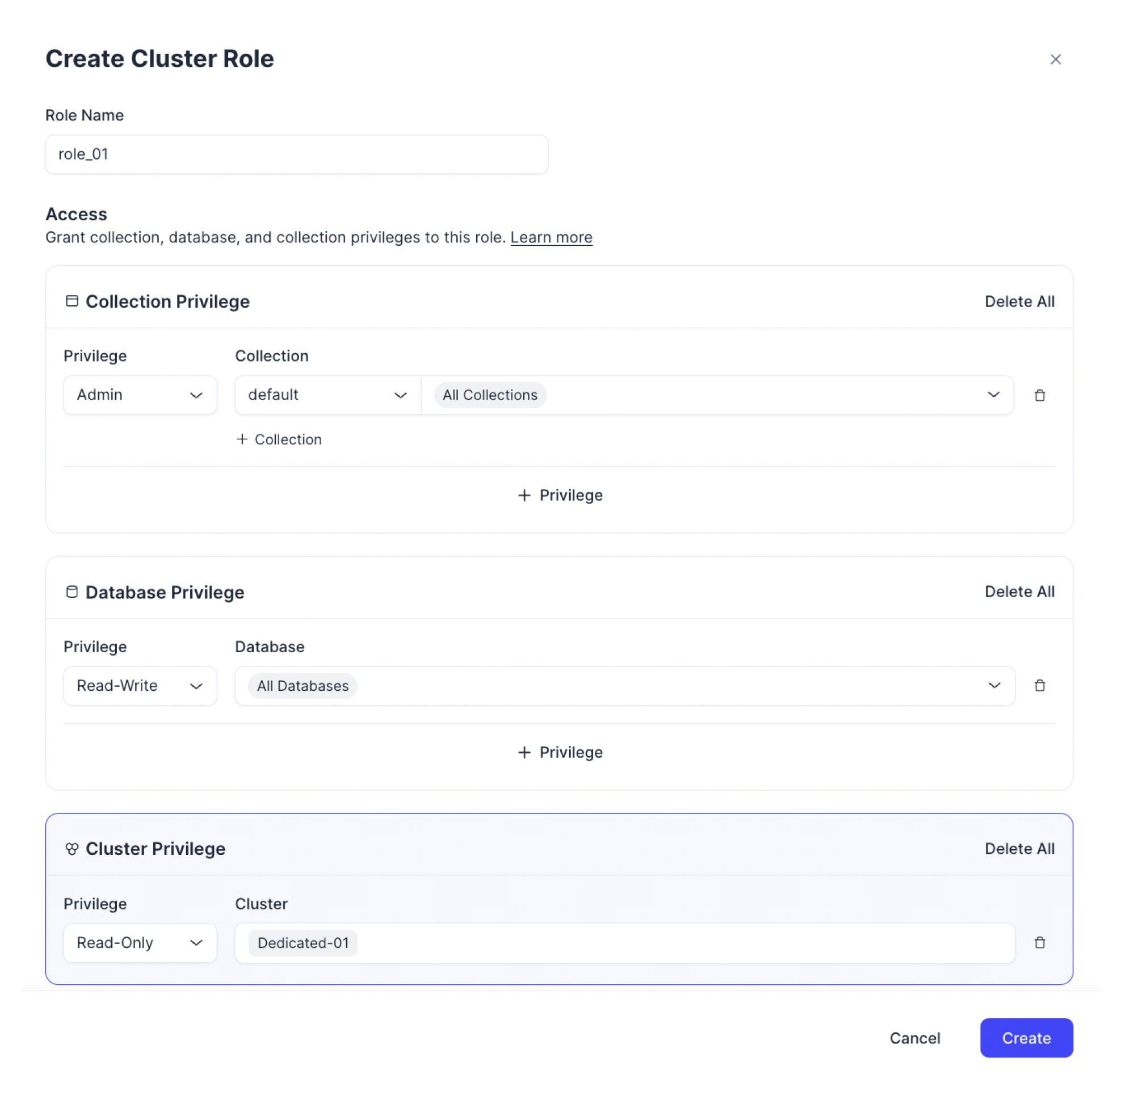Screen dimensions: 1122x1095
Task: Open the default database dropdown
Action: [329, 396]
